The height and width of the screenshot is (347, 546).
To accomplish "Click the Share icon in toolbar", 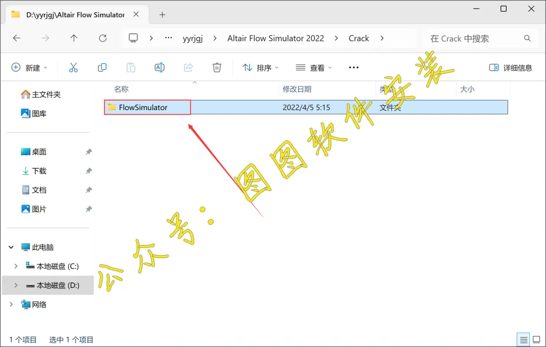I will (x=188, y=68).
